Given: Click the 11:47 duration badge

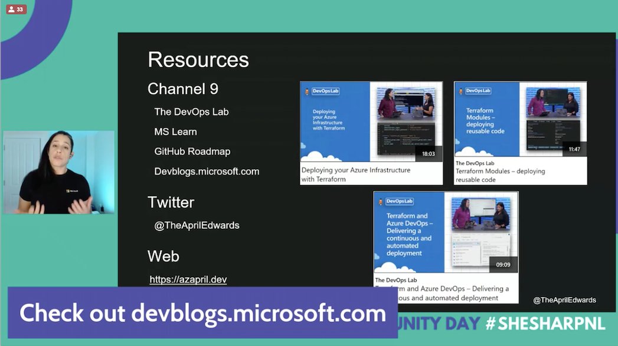Looking at the screenshot, I should click(574, 149).
